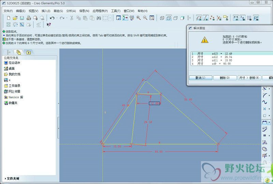The image size is (273, 184).
Task: Click the 12.49 dimension value box
Action: point(155,103)
